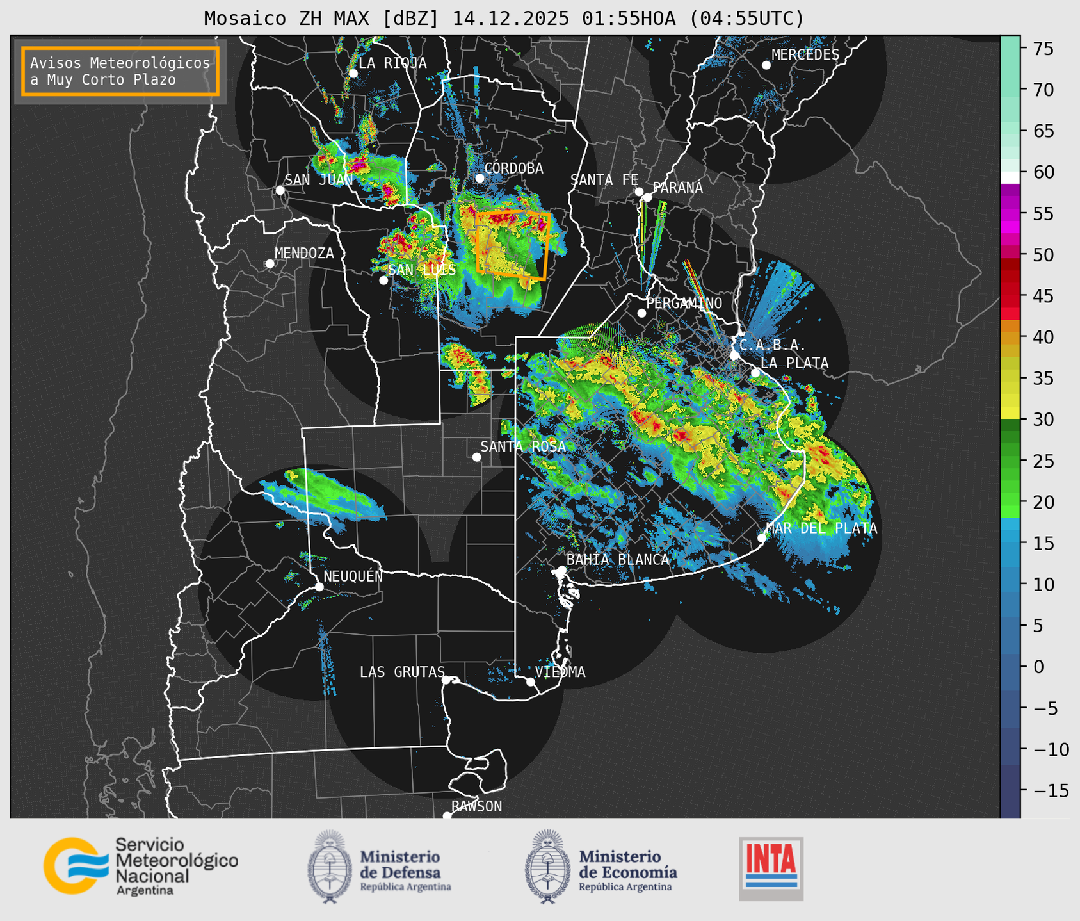The image size is (1080, 921).
Task: Click the INTA logo
Action: (771, 868)
